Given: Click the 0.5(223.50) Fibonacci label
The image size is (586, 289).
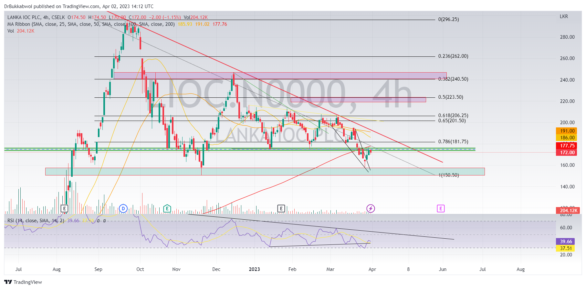Looking at the screenshot, I should 451,97.
